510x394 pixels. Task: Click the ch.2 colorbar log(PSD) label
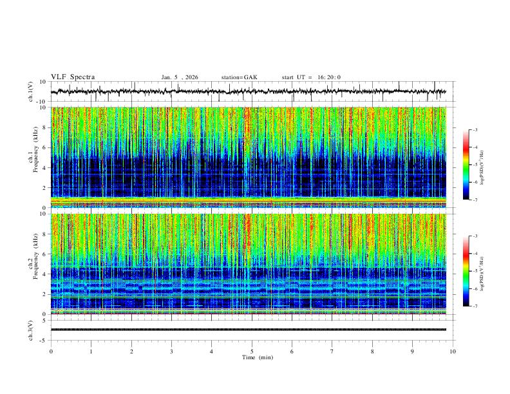tap(482, 274)
